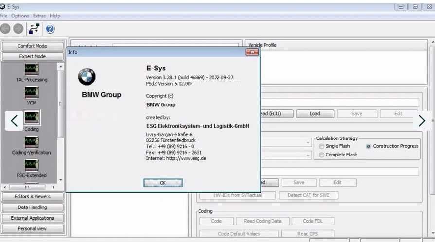This screenshot has width=435, height=242.
Task: Open the blue help question icon
Action: click(x=50, y=29)
